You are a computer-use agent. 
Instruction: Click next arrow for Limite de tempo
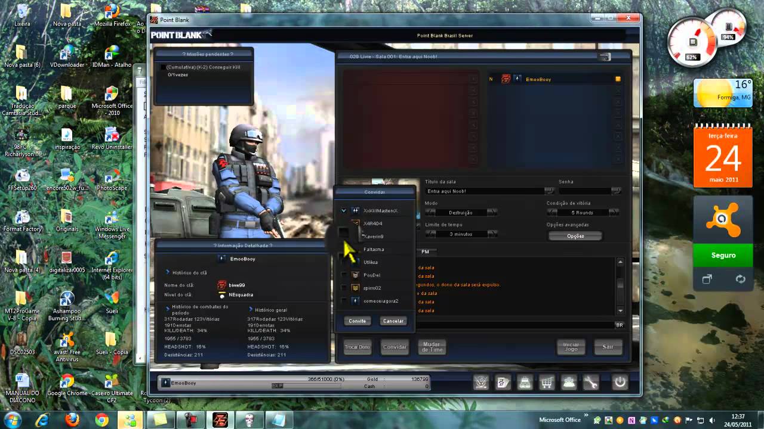coord(492,234)
